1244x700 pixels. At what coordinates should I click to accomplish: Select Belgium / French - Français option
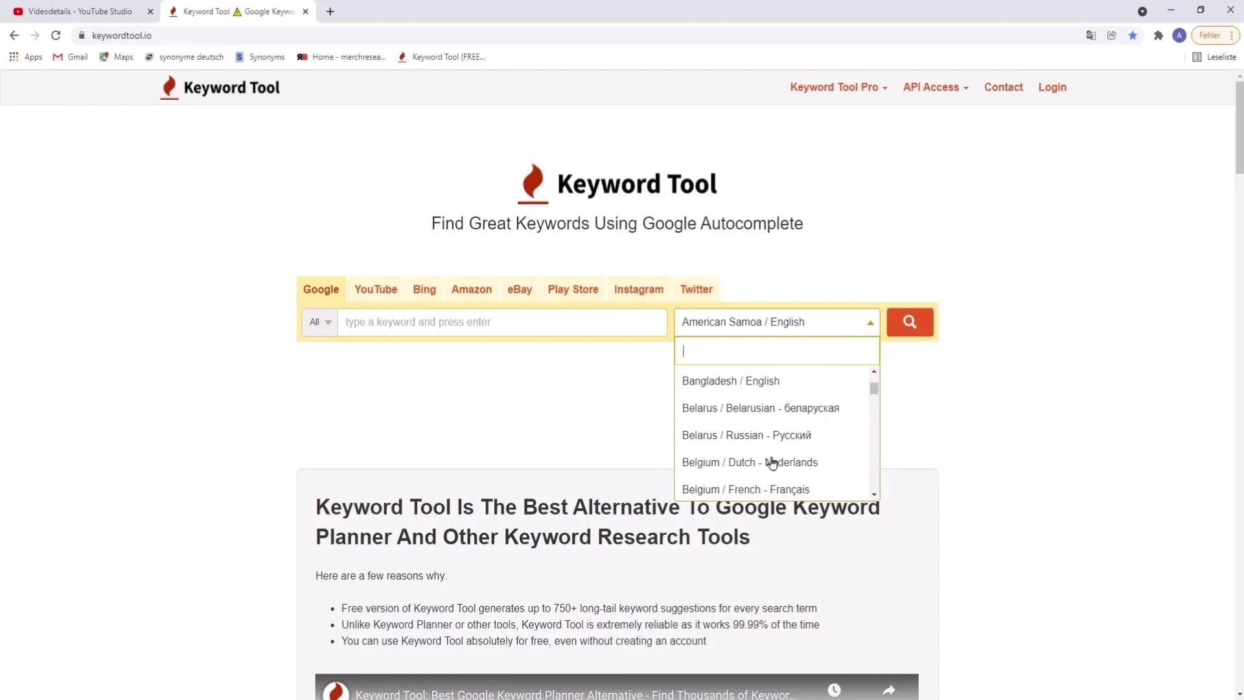[772, 489]
